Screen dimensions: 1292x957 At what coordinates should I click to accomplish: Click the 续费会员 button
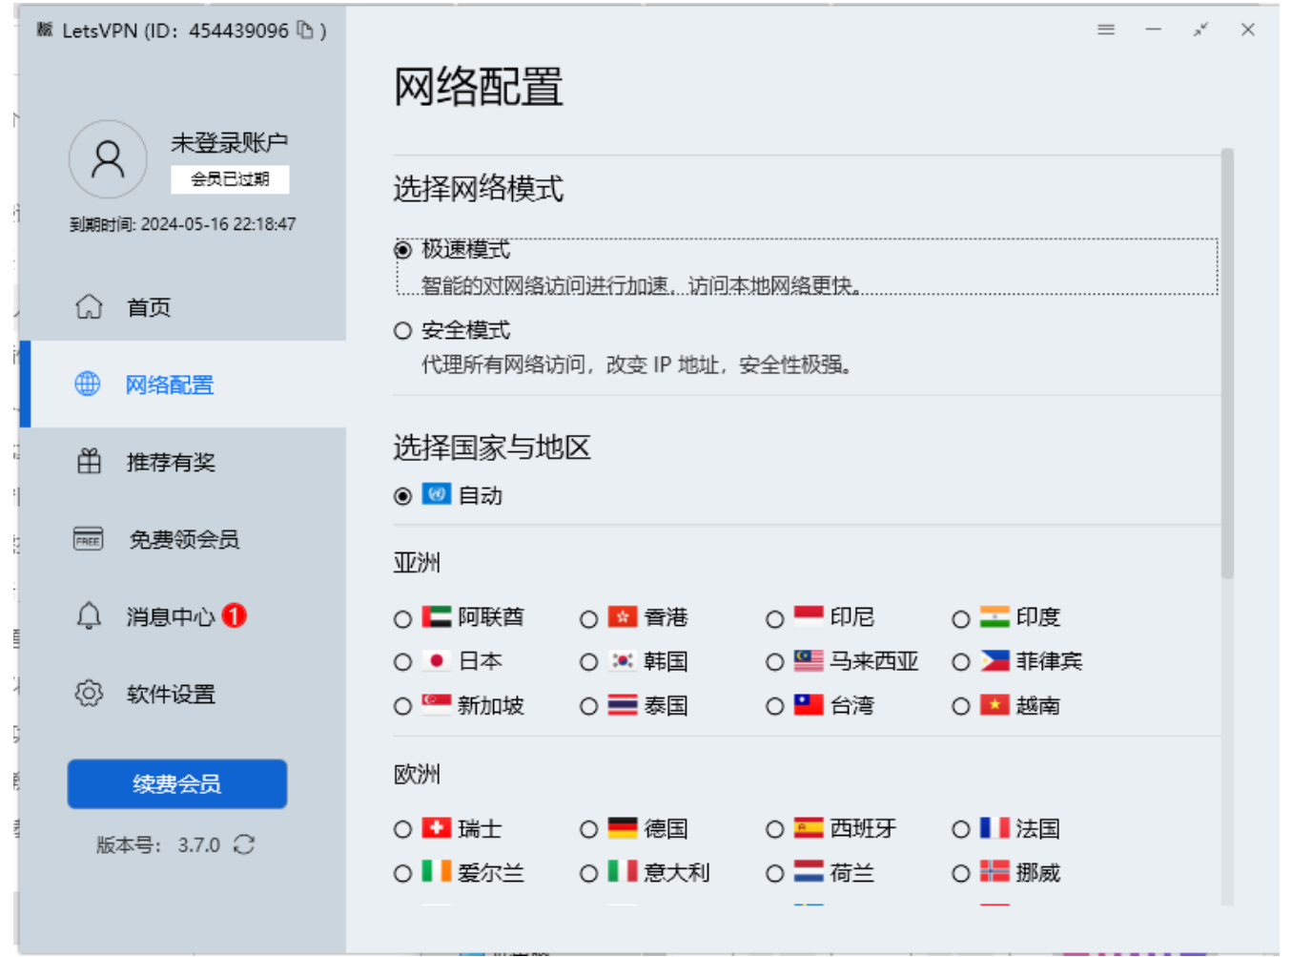click(177, 783)
